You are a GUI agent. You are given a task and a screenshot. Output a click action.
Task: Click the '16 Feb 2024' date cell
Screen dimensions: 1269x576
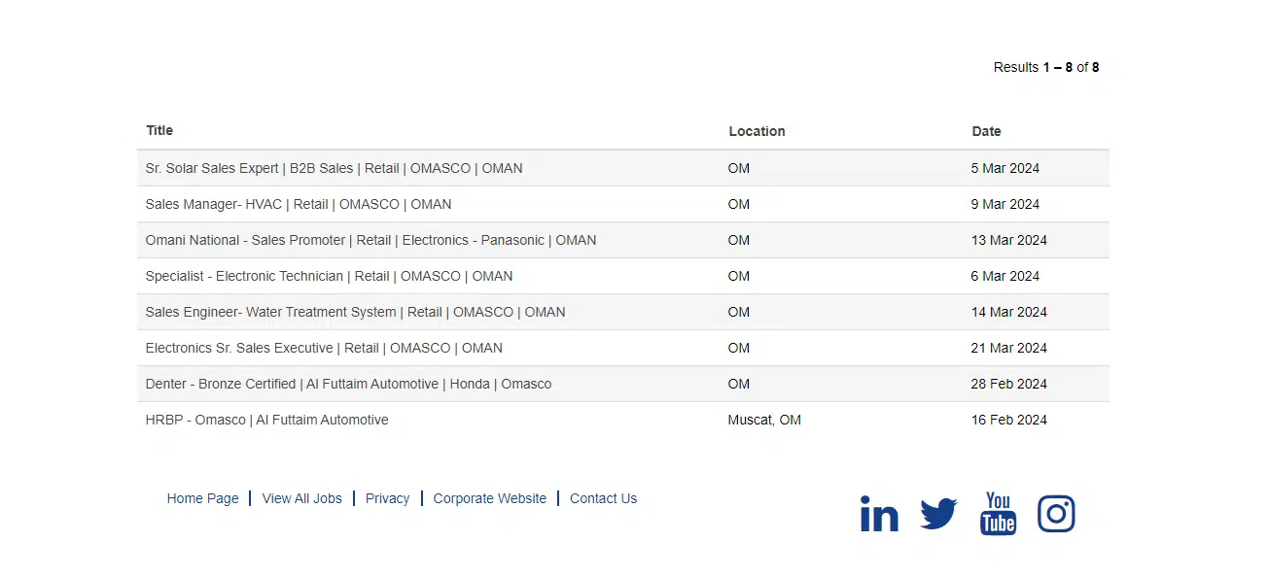click(1008, 420)
